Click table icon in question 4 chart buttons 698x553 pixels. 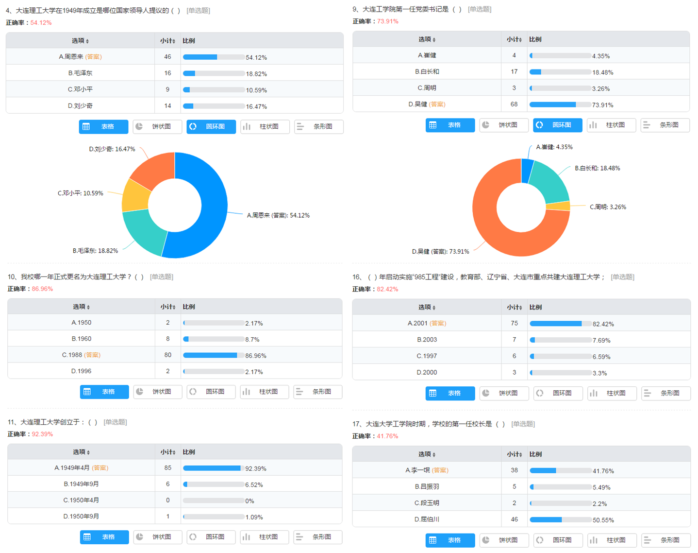tap(86, 127)
